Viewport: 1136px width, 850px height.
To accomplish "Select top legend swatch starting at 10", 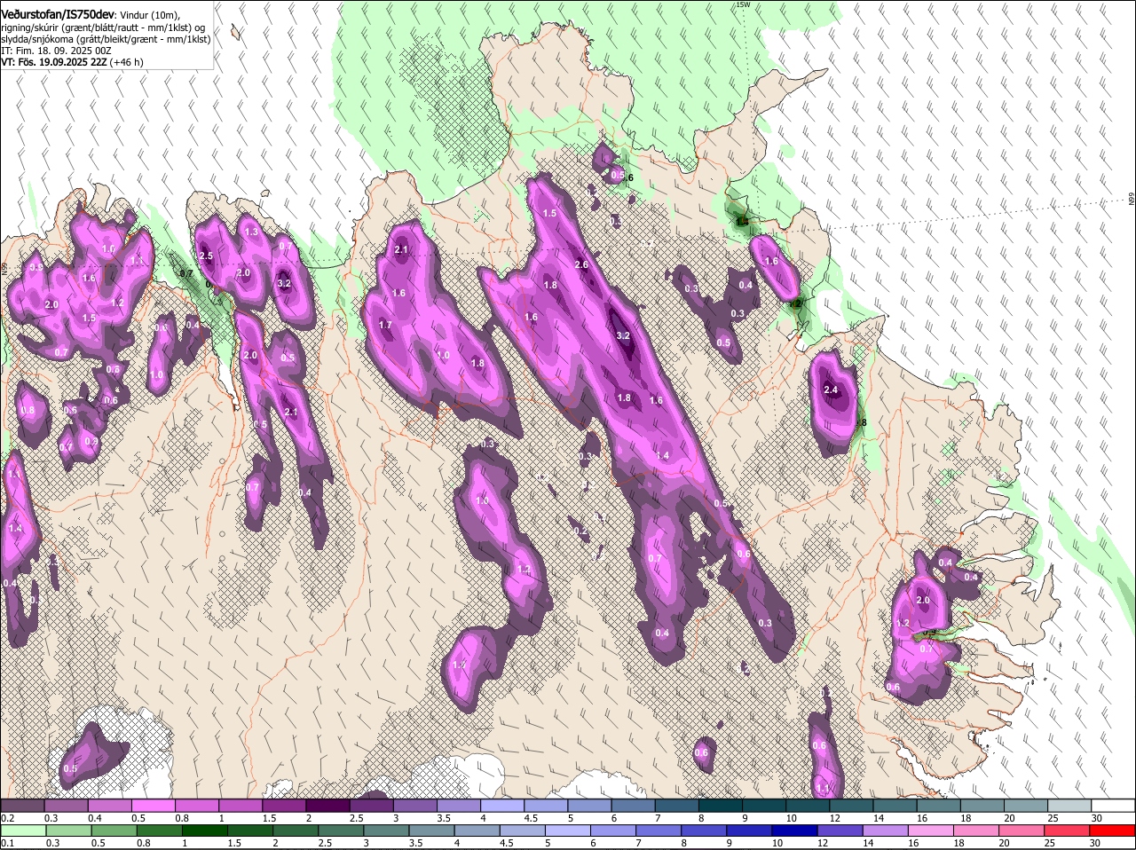I will (808, 805).
